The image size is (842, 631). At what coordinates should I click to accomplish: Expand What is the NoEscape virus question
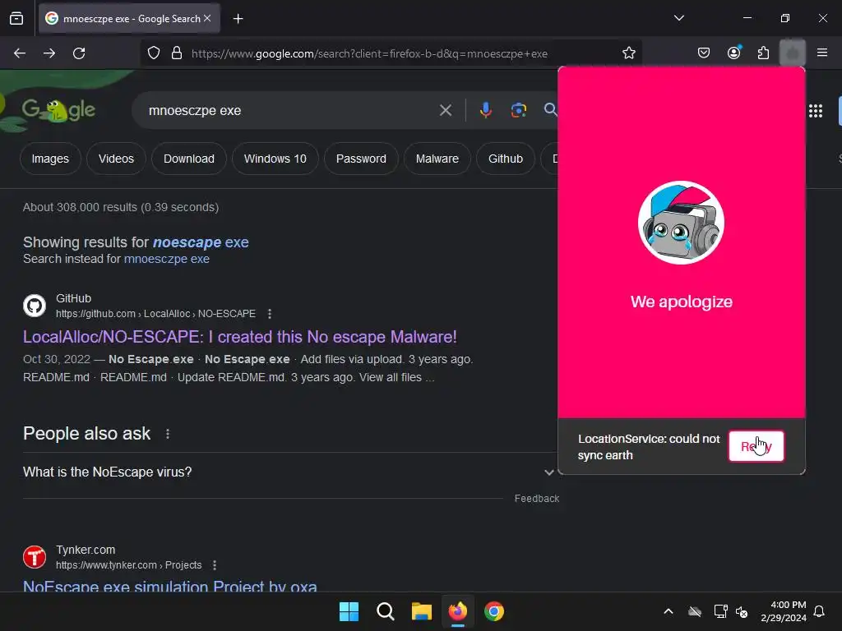289,472
